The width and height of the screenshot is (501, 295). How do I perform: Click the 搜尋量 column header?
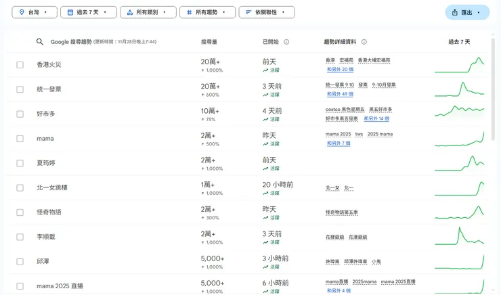[x=209, y=42]
